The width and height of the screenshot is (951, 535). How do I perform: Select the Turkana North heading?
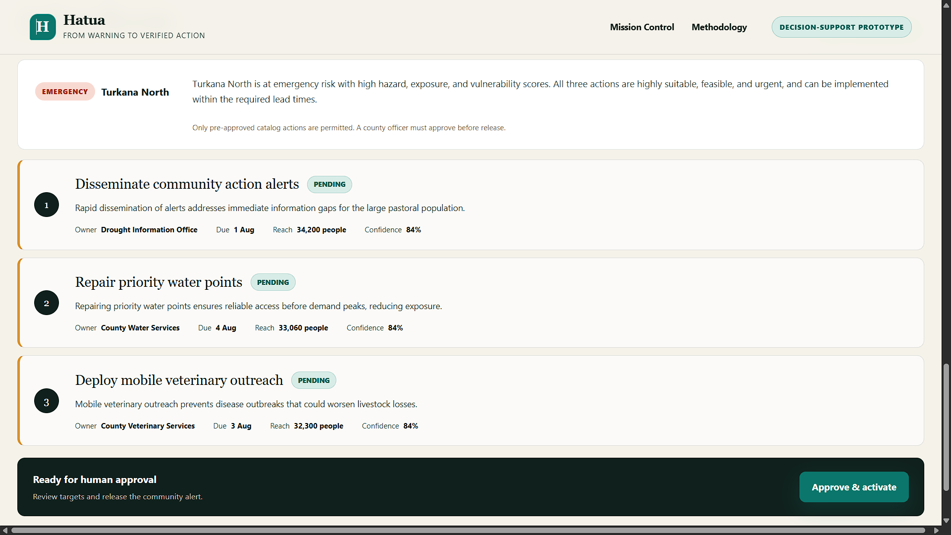pyautogui.click(x=135, y=92)
